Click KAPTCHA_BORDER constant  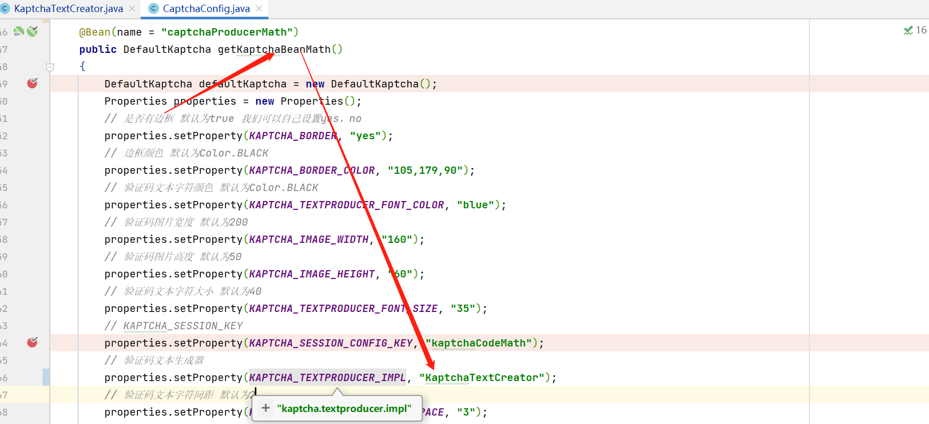tap(293, 136)
